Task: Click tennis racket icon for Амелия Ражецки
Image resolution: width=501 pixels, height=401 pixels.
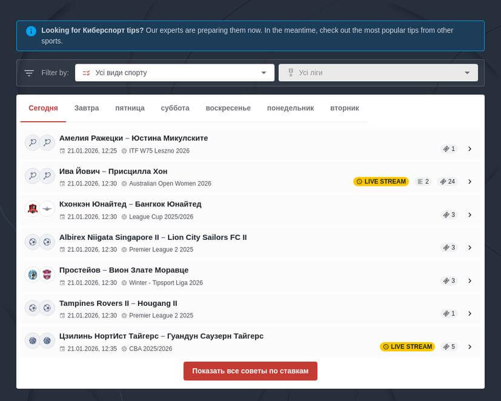Action: (32, 143)
